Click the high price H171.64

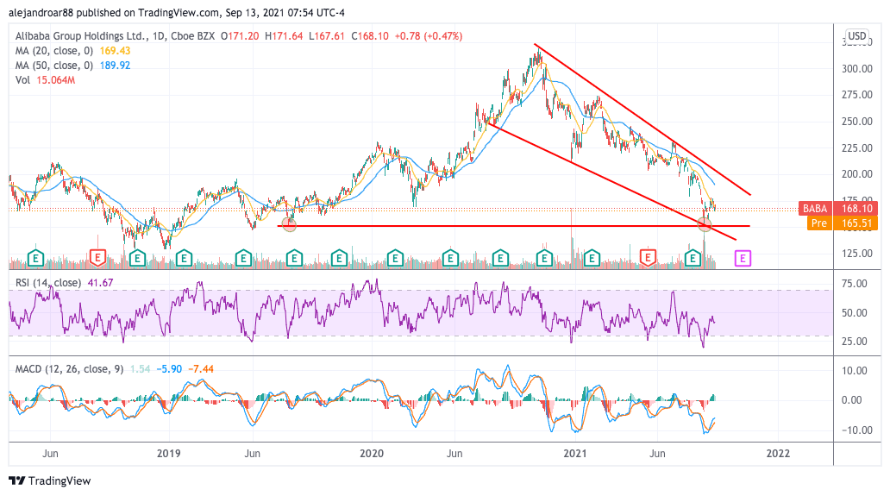pos(284,35)
